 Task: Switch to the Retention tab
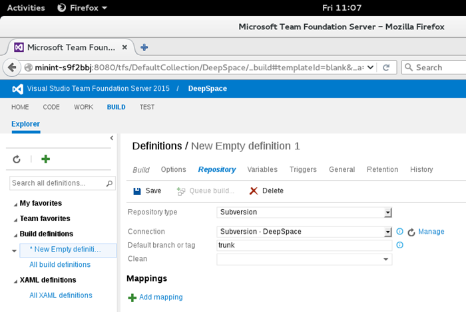pos(383,169)
